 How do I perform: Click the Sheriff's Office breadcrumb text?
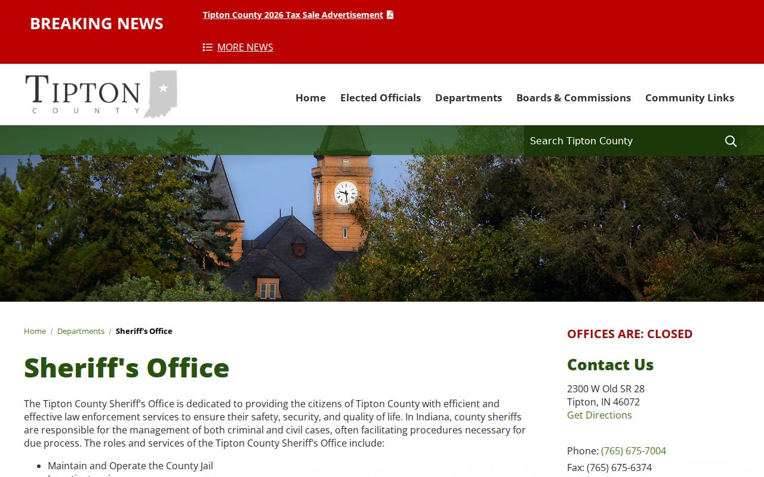pyautogui.click(x=144, y=331)
